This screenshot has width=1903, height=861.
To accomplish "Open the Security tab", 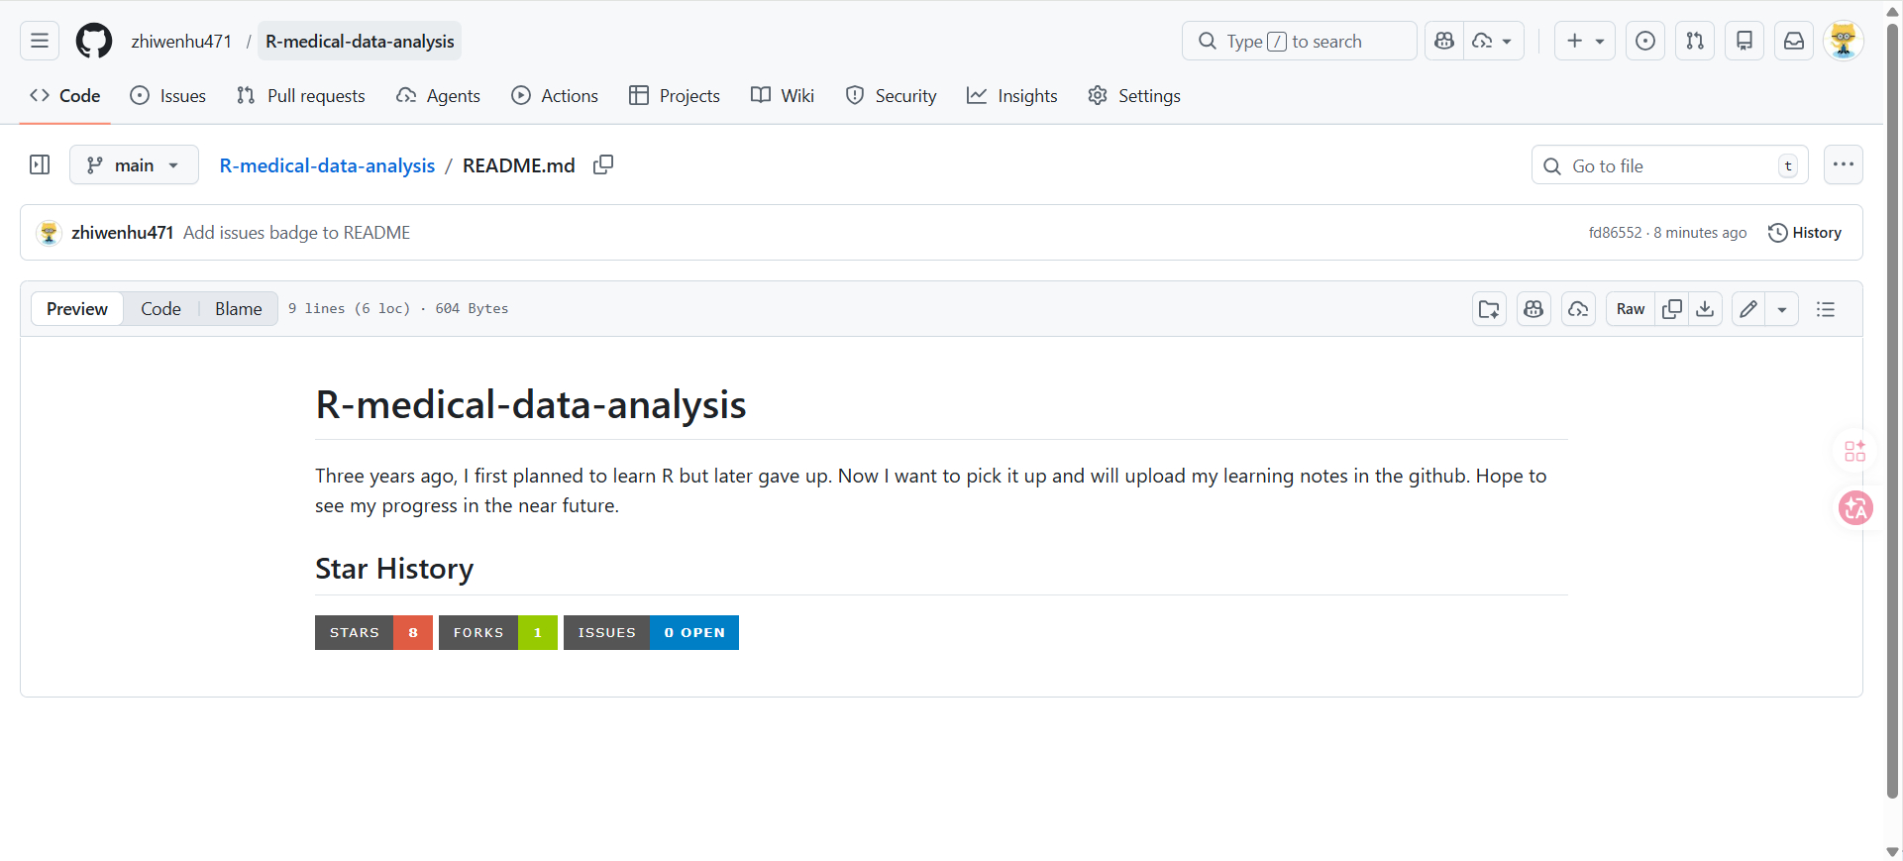I will tap(891, 96).
